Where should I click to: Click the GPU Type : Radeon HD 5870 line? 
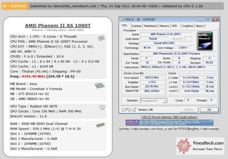(34, 106)
